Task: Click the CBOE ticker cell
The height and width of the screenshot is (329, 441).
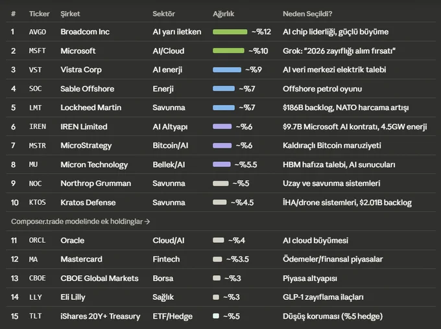Action: click(38, 278)
